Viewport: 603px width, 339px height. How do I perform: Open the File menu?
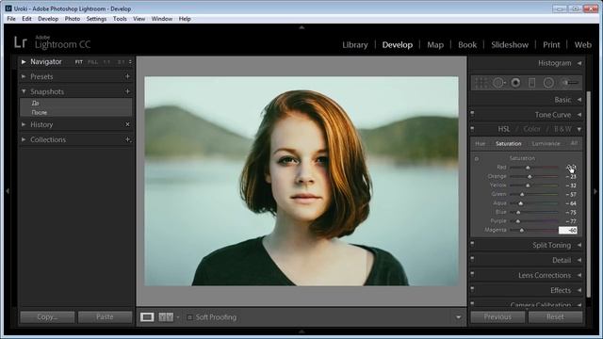11,19
